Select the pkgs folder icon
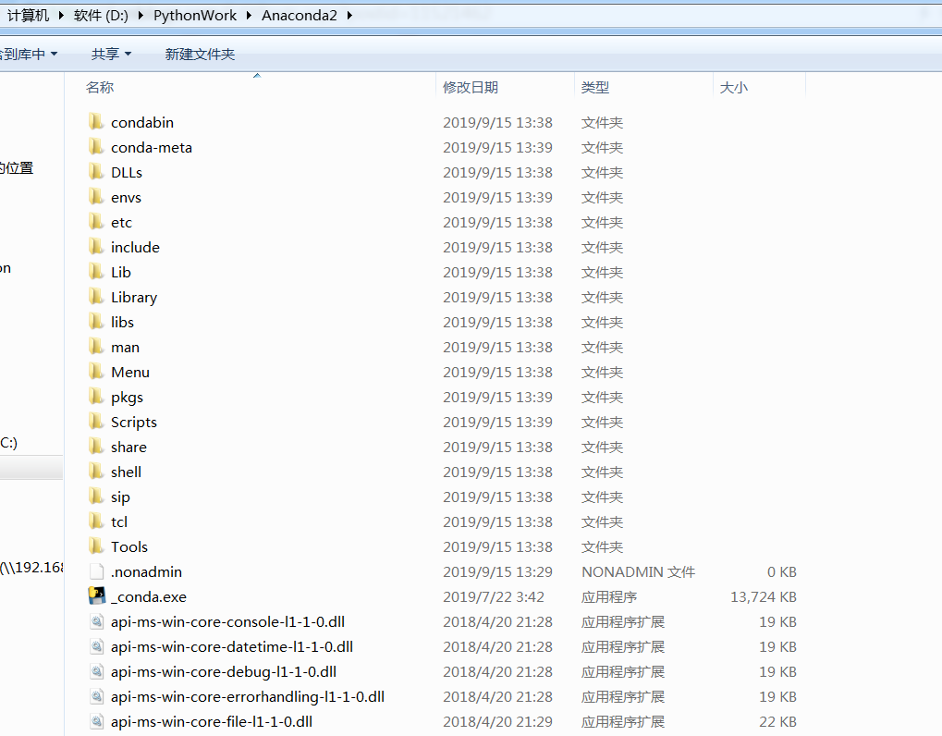Image resolution: width=942 pixels, height=736 pixels. [x=96, y=397]
